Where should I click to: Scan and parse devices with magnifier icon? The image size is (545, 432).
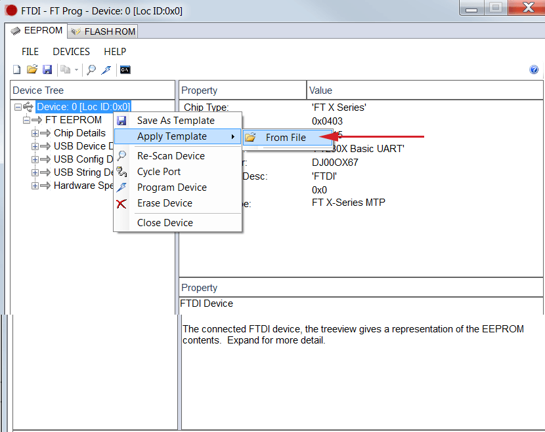point(91,69)
